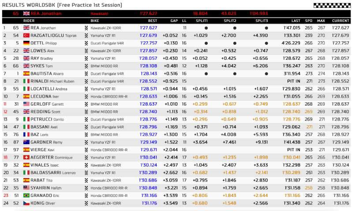Viewport: 352px width, 211px height.
Task: Click the French flag beside BAZ Loris
Action: tap(26, 135)
